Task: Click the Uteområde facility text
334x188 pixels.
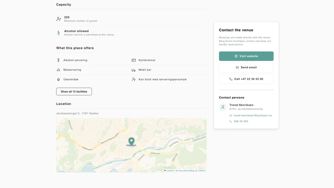Action: (x=71, y=79)
